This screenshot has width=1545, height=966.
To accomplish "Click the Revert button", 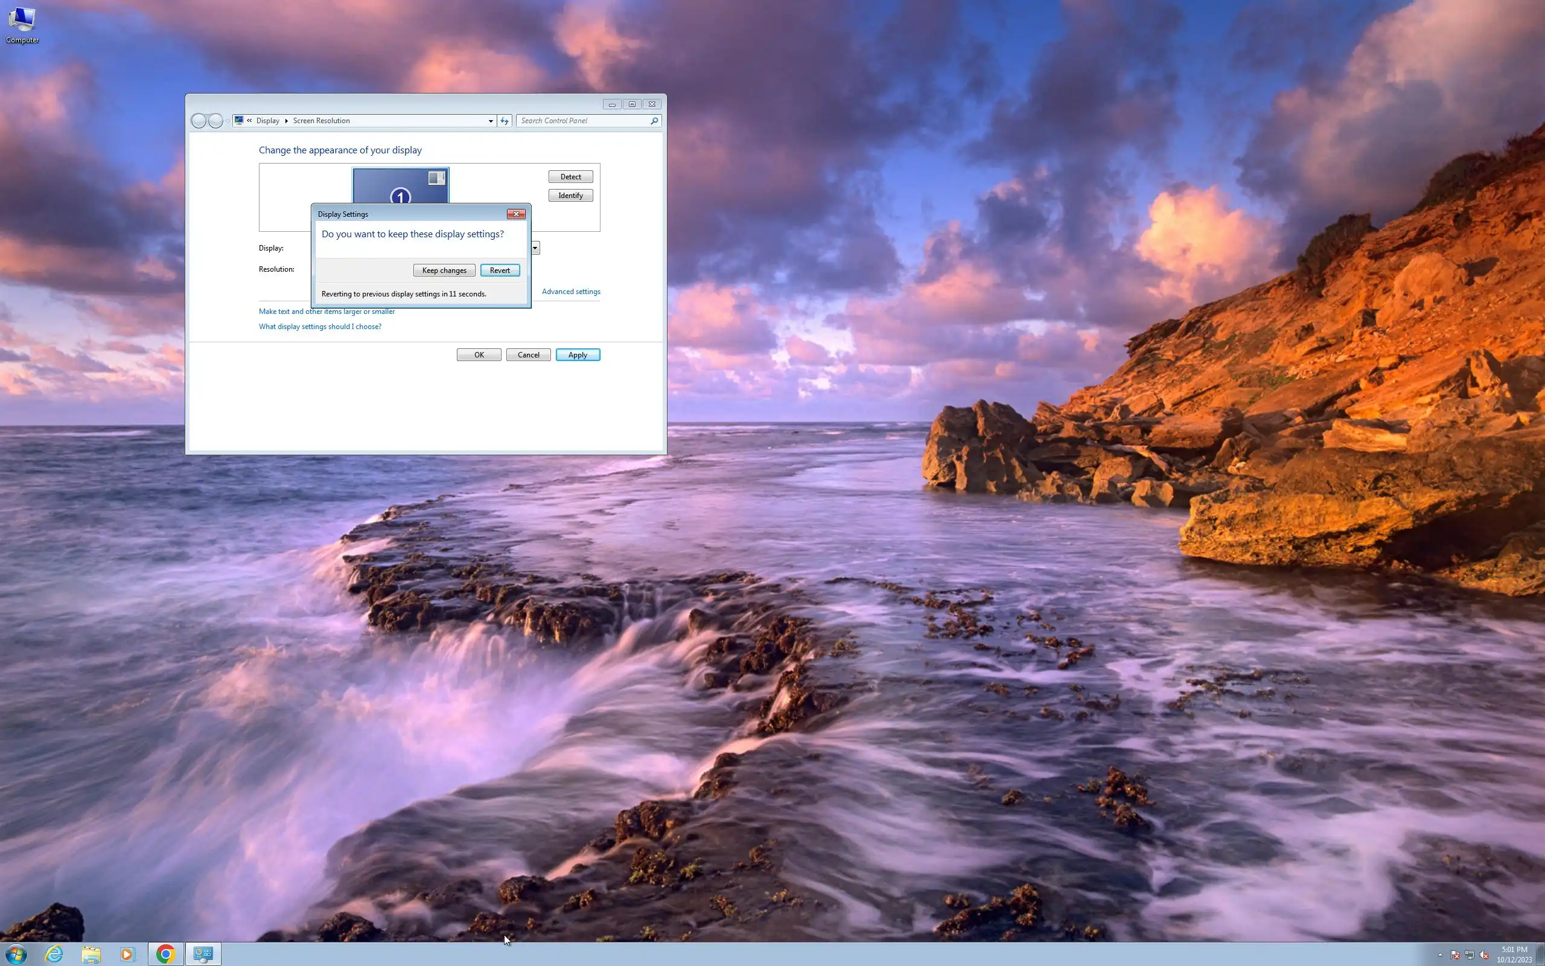I will coord(499,270).
